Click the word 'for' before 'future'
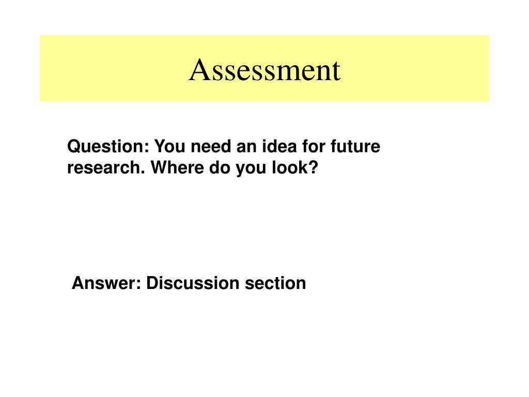Screen dimensions: 529x397 314,146
